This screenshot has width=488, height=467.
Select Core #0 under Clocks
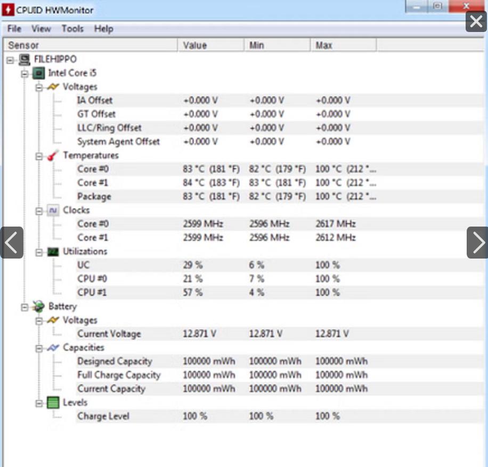click(280, 224)
